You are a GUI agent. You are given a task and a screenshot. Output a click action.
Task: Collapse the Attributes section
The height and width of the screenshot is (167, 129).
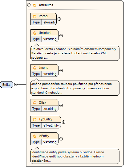click(x=29, y=5)
